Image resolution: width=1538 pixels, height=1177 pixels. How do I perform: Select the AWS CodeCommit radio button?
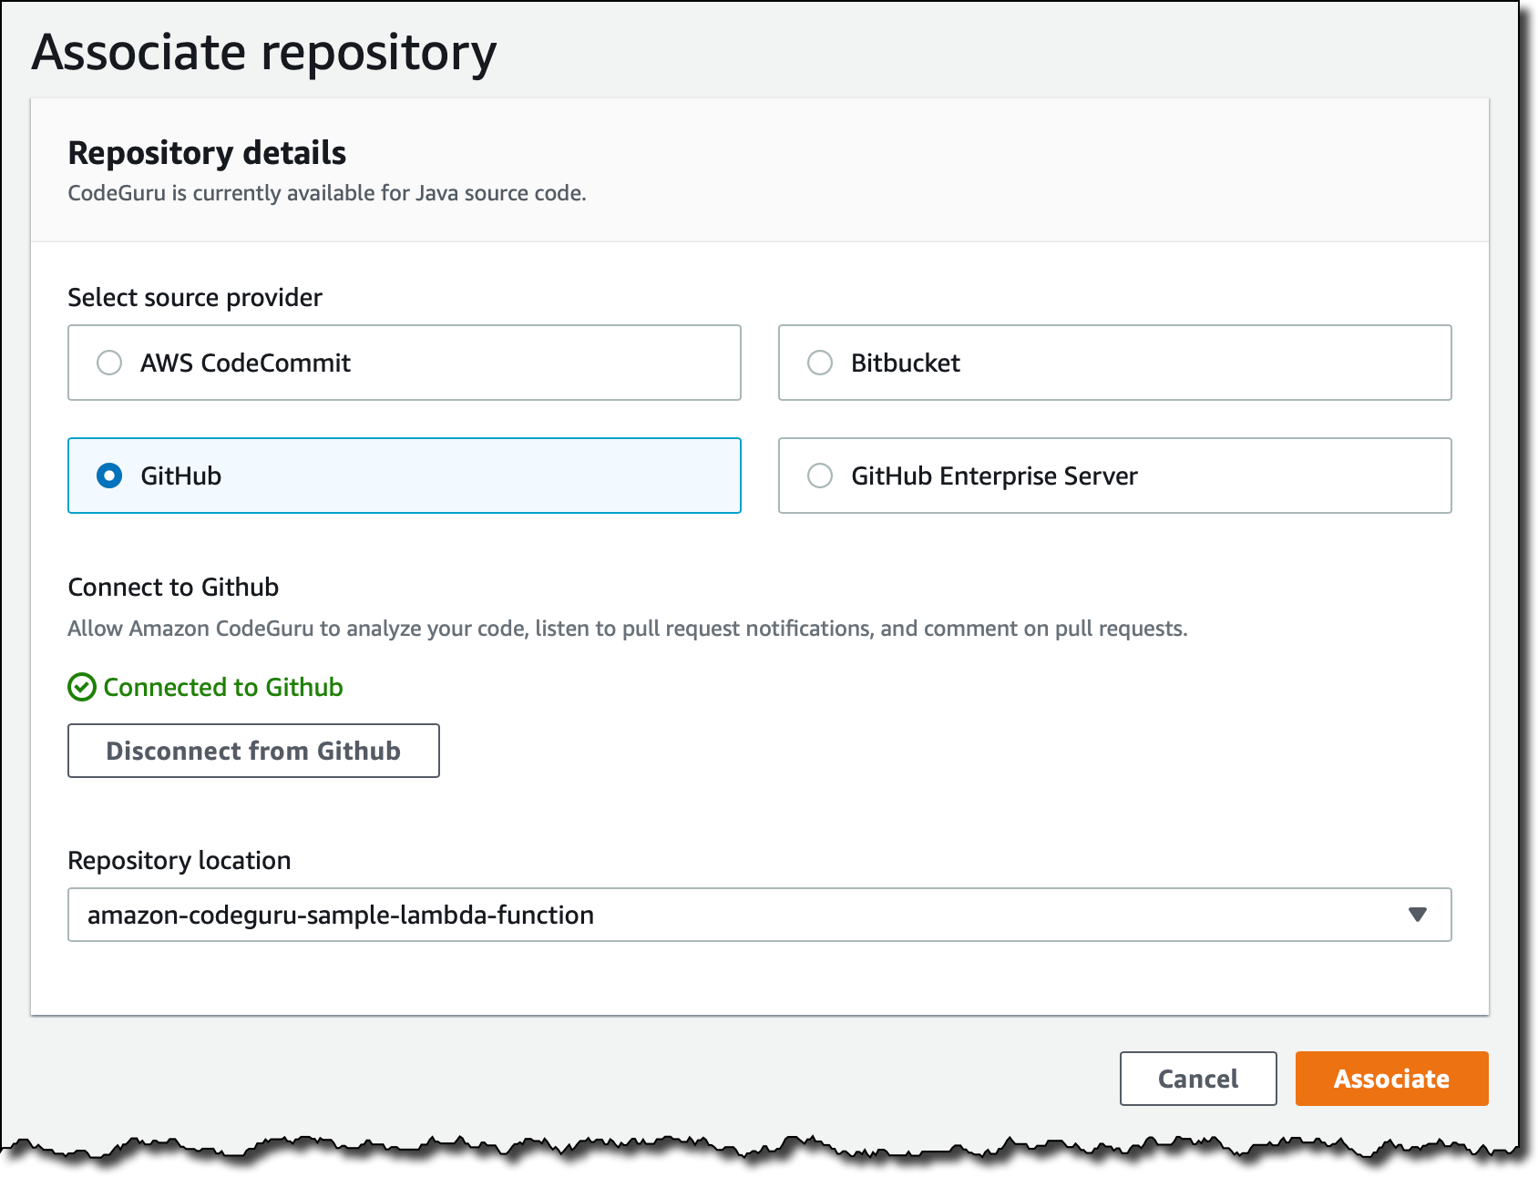tap(109, 363)
